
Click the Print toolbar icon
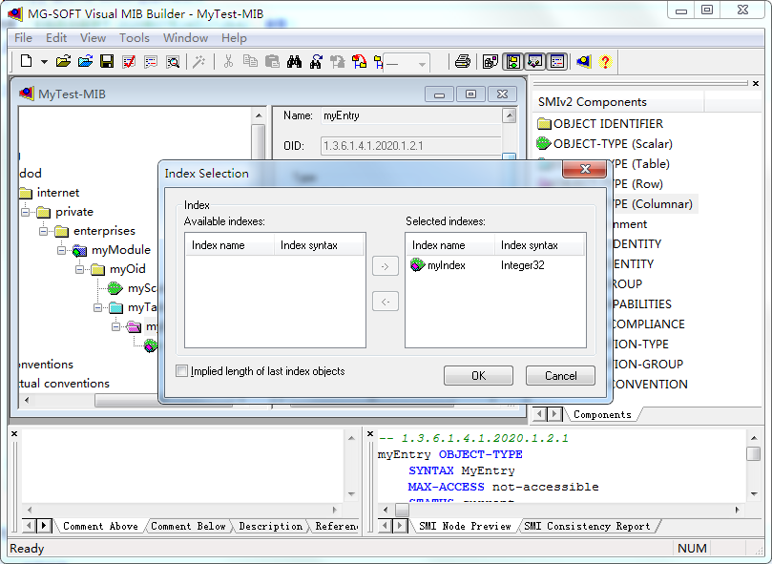[462, 62]
